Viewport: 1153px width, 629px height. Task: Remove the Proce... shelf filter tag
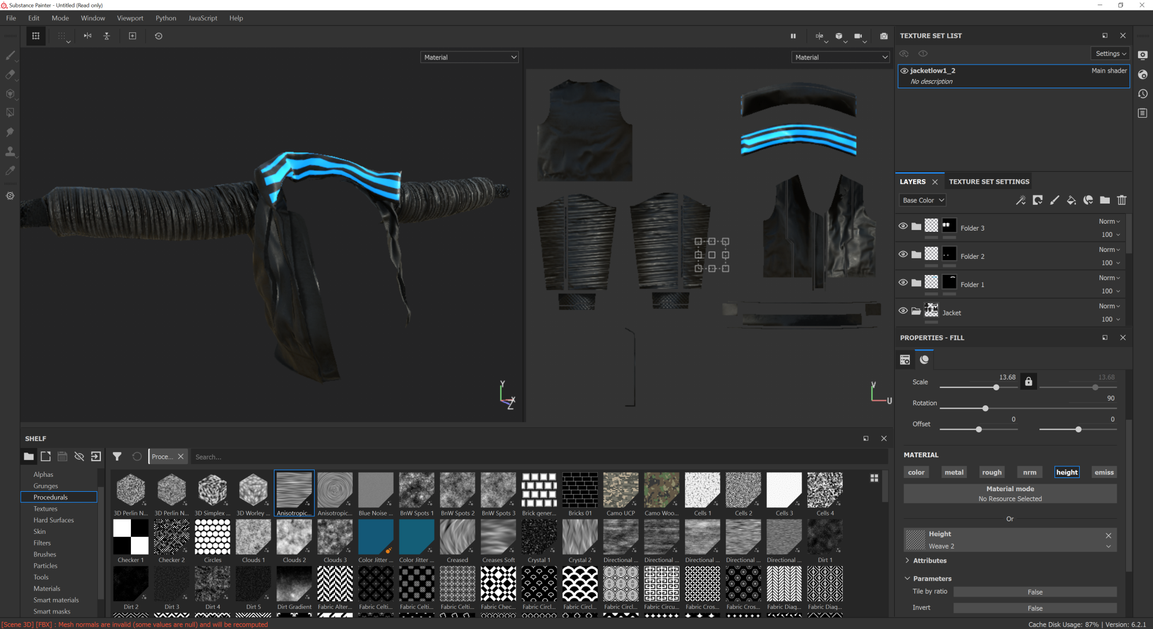click(180, 457)
